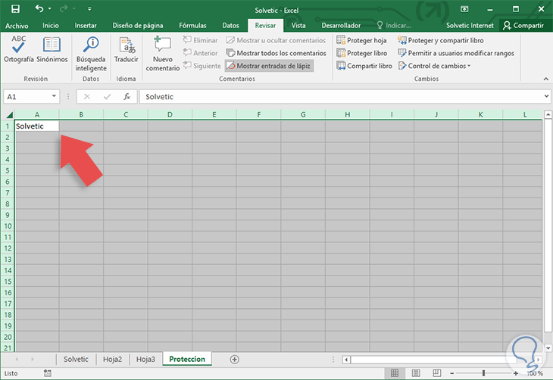This screenshot has width=553, height=380.
Task: Run the Ortografía spelling check
Action: [x=19, y=50]
